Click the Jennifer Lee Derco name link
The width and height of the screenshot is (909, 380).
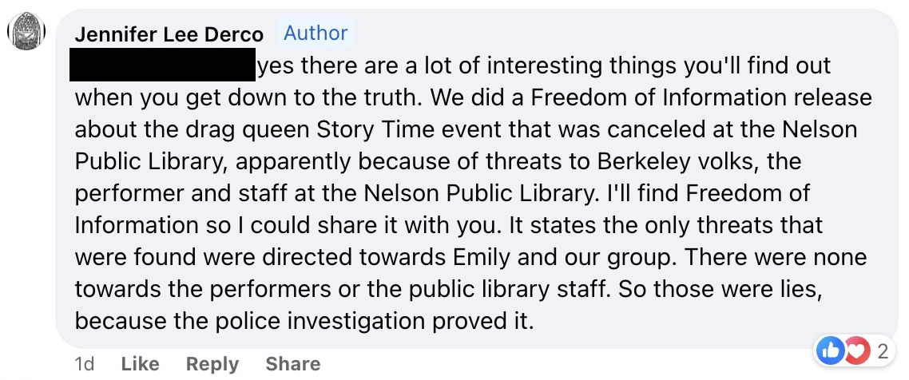click(169, 35)
